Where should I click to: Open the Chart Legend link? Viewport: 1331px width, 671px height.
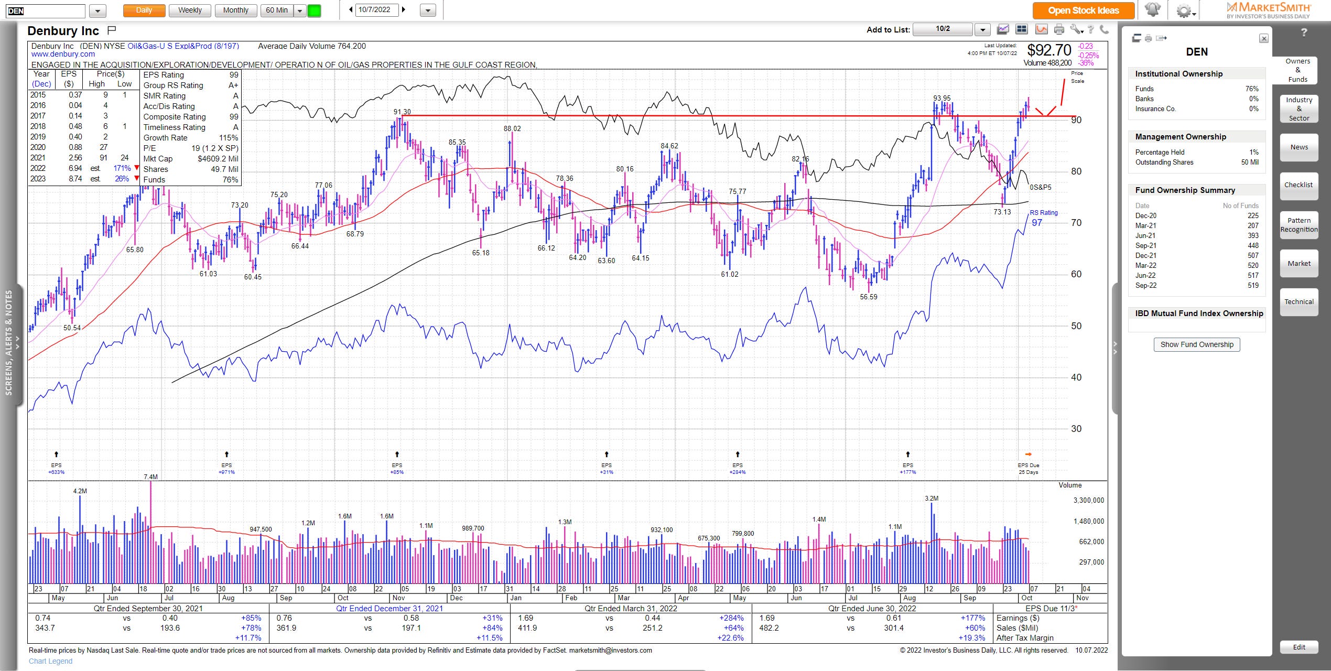(x=50, y=661)
